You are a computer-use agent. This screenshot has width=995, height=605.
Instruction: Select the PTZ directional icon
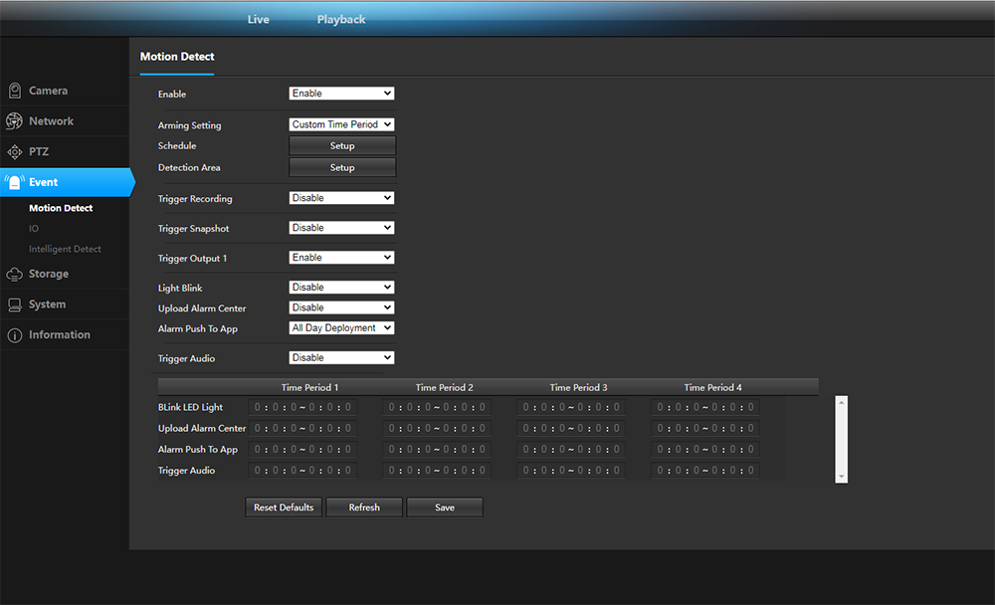15,152
